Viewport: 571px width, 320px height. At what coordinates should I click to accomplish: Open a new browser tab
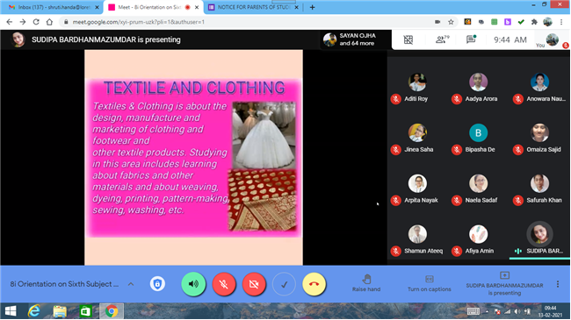point(312,7)
